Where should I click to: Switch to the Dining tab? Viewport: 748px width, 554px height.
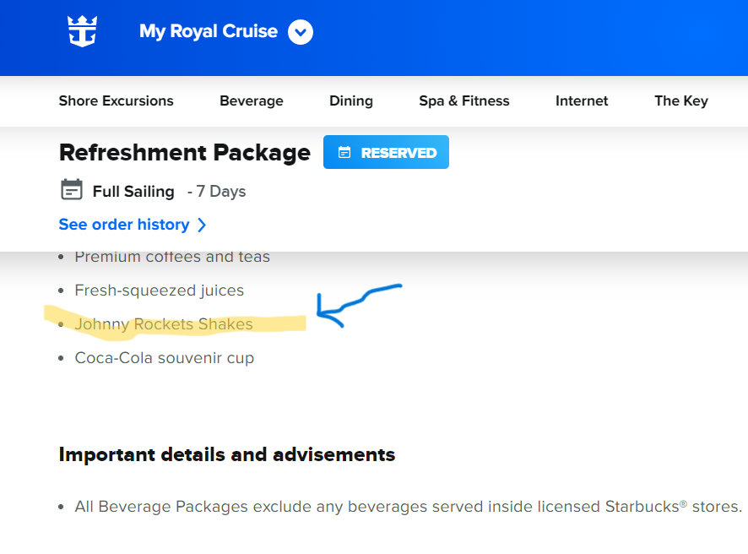351,101
